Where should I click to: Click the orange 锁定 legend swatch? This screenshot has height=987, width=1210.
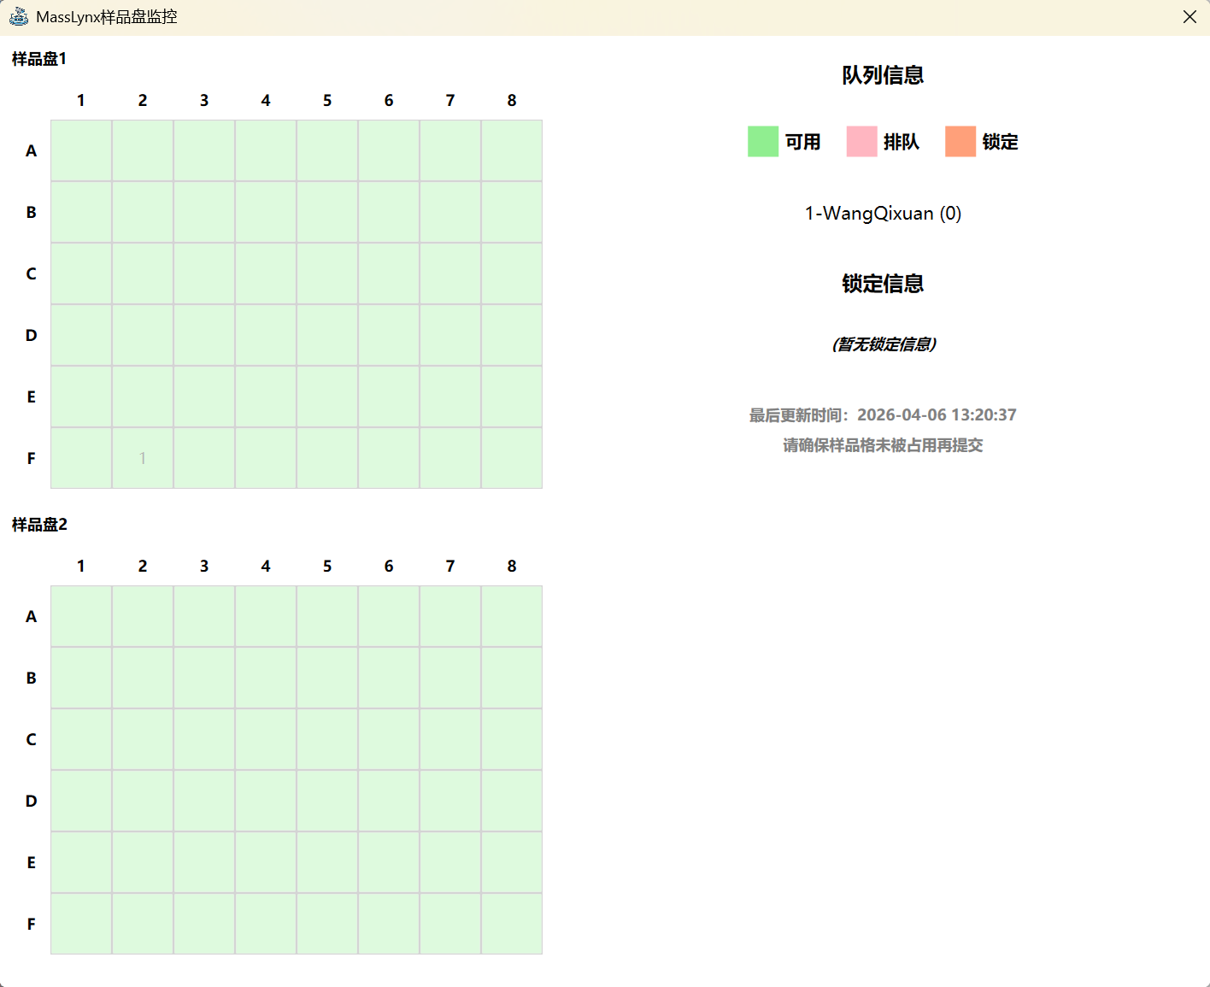pos(960,142)
